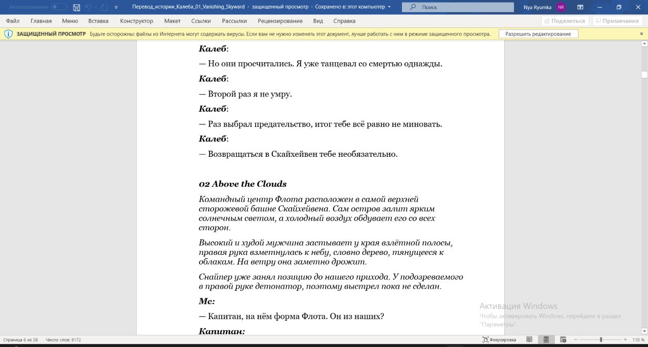Switch to the Макет tab
This screenshot has height=347, width=648.
click(x=172, y=21)
